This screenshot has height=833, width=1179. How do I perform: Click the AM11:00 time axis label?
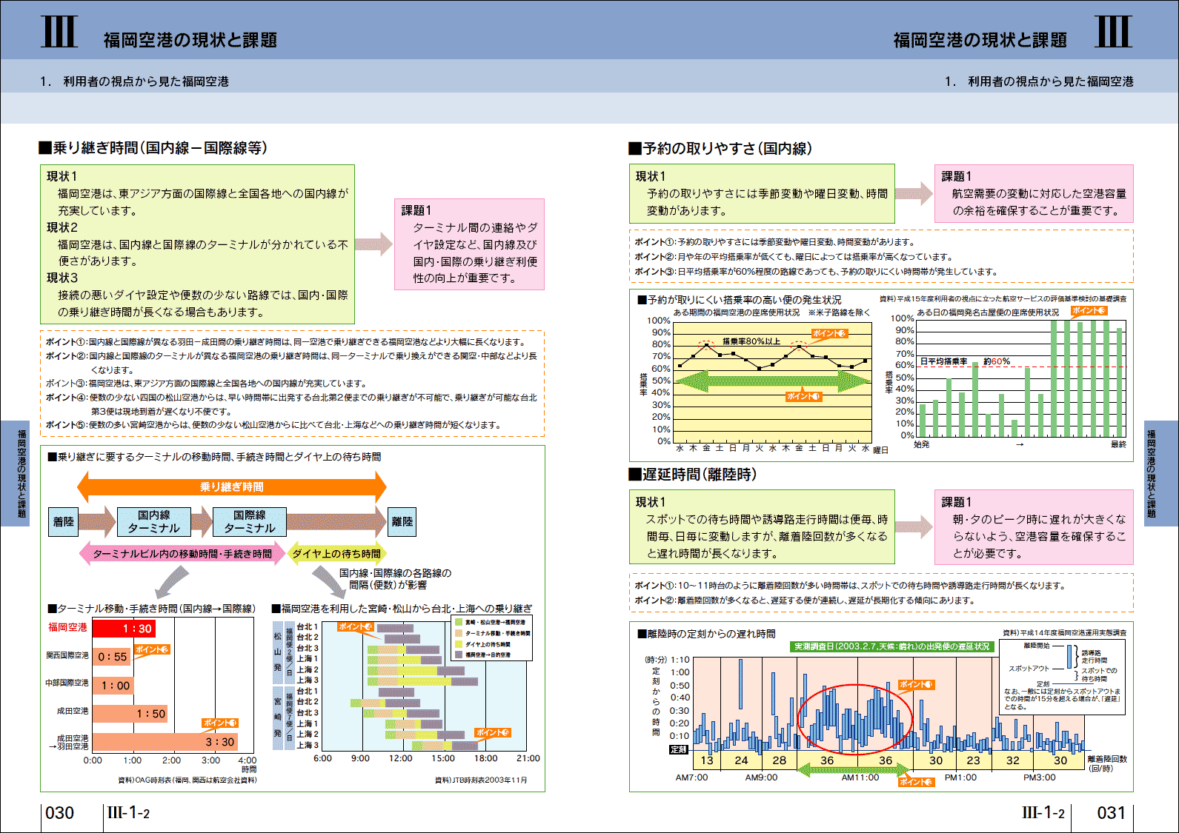pyautogui.click(x=860, y=777)
